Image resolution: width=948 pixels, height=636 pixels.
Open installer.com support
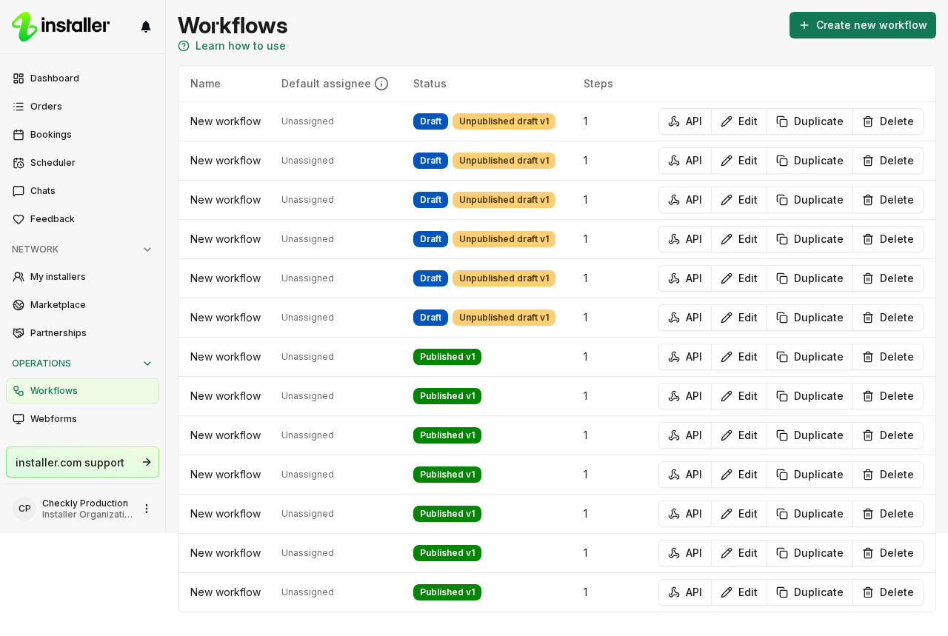pyautogui.click(x=82, y=462)
